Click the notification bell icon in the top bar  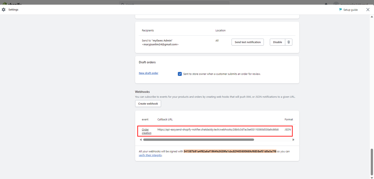[x=326, y=4]
